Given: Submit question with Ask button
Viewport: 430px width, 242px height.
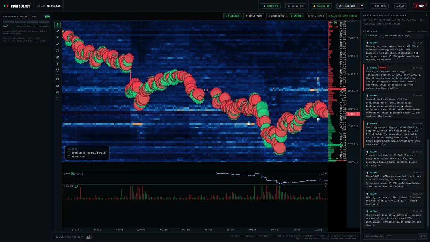Looking at the screenshot, I should point(423,236).
